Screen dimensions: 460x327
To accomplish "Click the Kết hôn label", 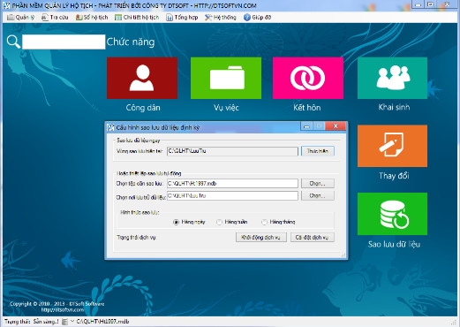I will (307, 108).
